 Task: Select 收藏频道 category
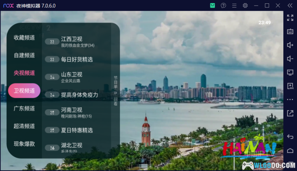(24, 38)
